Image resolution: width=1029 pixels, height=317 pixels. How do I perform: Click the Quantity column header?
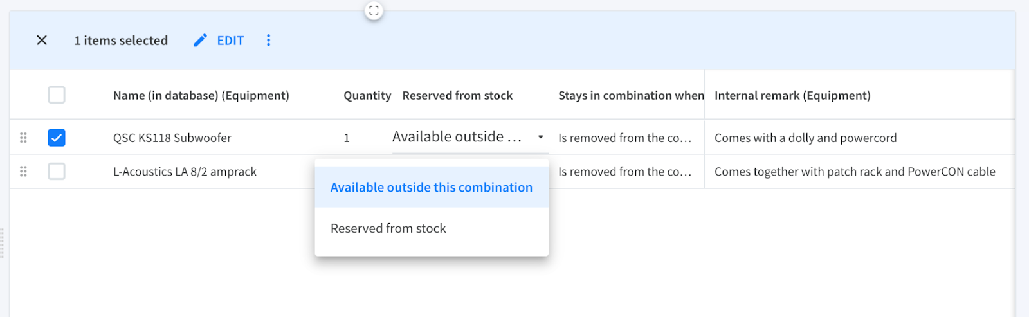pos(367,95)
